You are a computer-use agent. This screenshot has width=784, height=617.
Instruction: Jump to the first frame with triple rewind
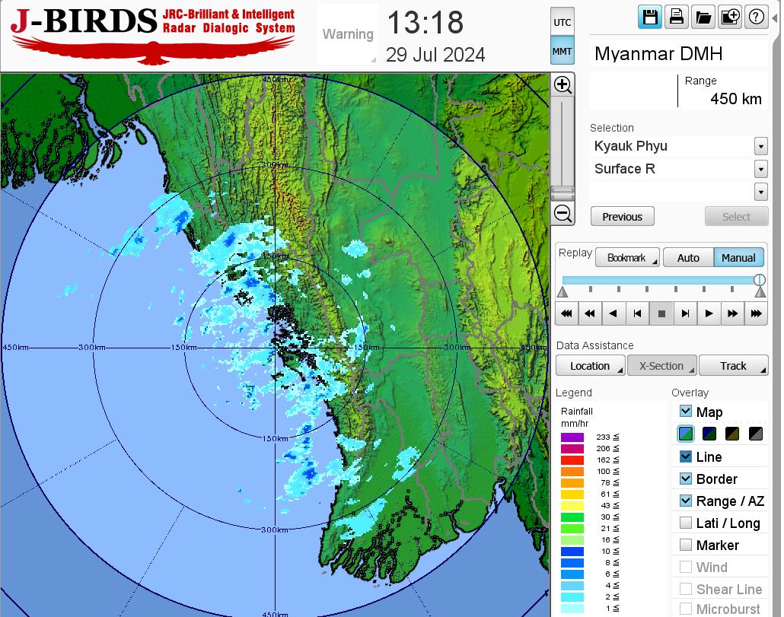click(567, 313)
